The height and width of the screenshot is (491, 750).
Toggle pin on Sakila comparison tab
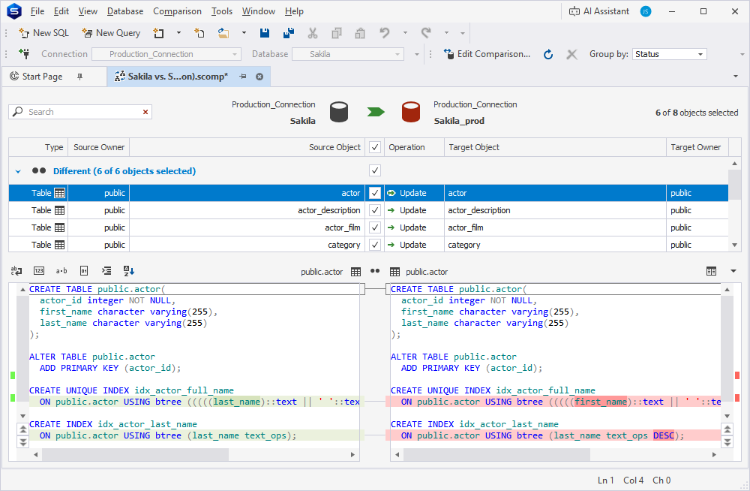(243, 77)
